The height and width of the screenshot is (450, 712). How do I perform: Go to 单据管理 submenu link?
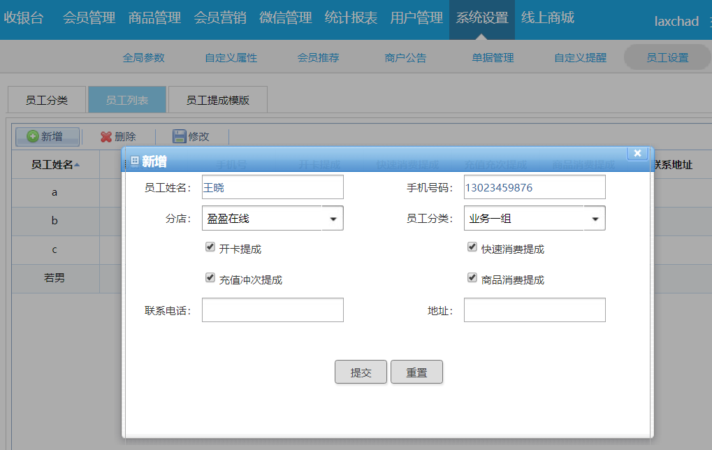coord(493,58)
